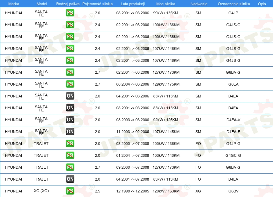Select the 107kW / 145KM power cell

point(166,132)
